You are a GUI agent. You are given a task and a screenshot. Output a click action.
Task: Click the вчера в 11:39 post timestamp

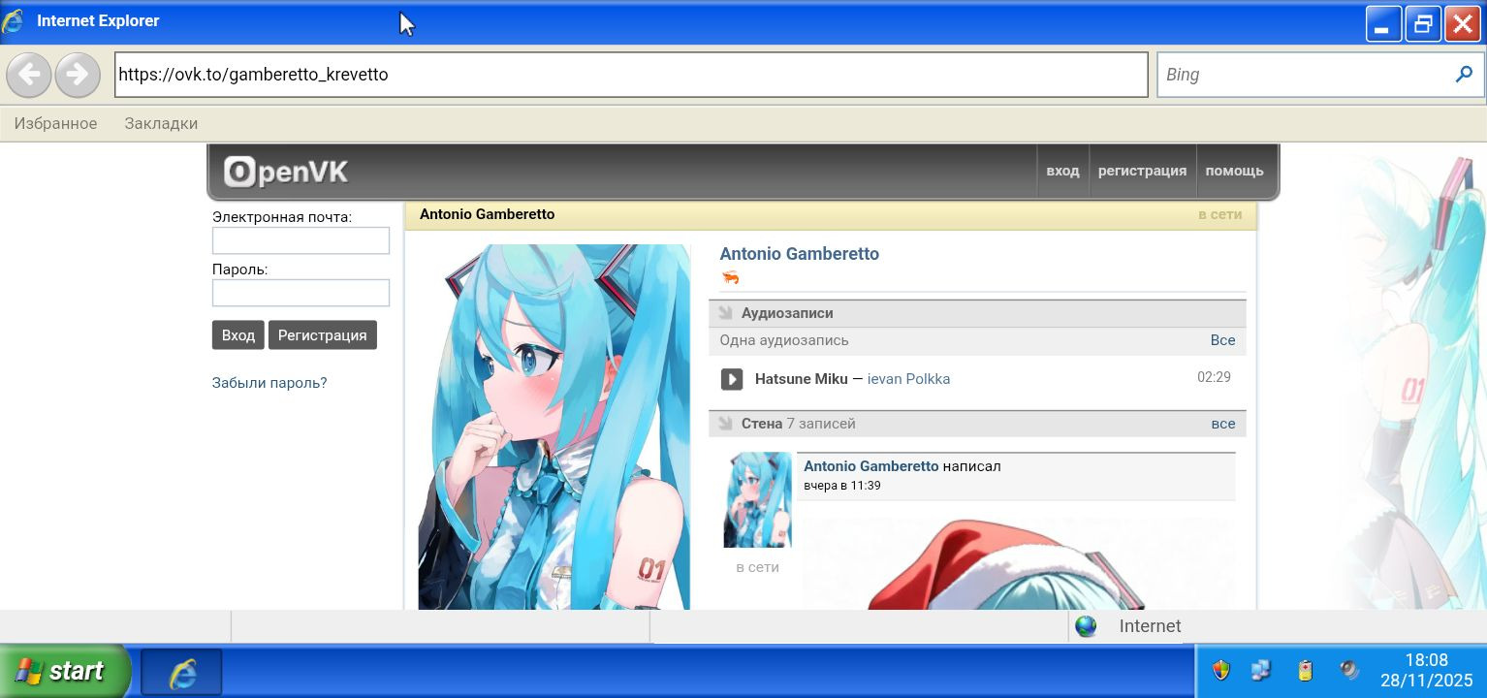click(841, 486)
